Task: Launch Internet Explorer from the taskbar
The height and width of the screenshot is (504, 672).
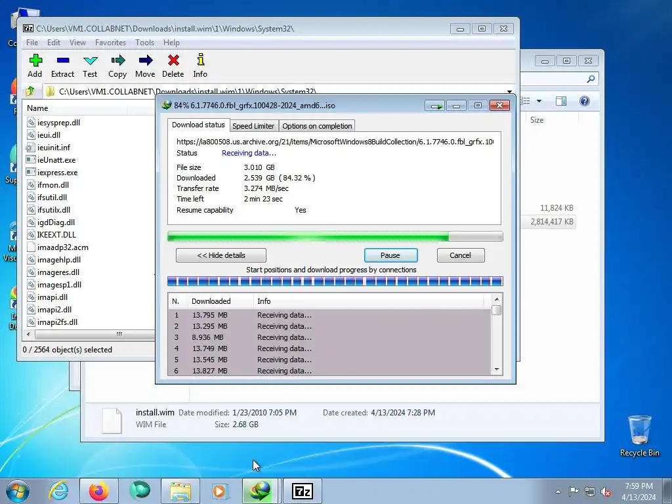Action: click(58, 491)
